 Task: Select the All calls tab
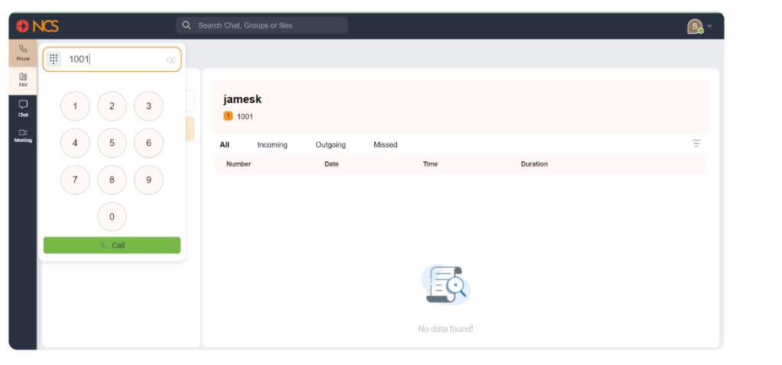point(225,144)
